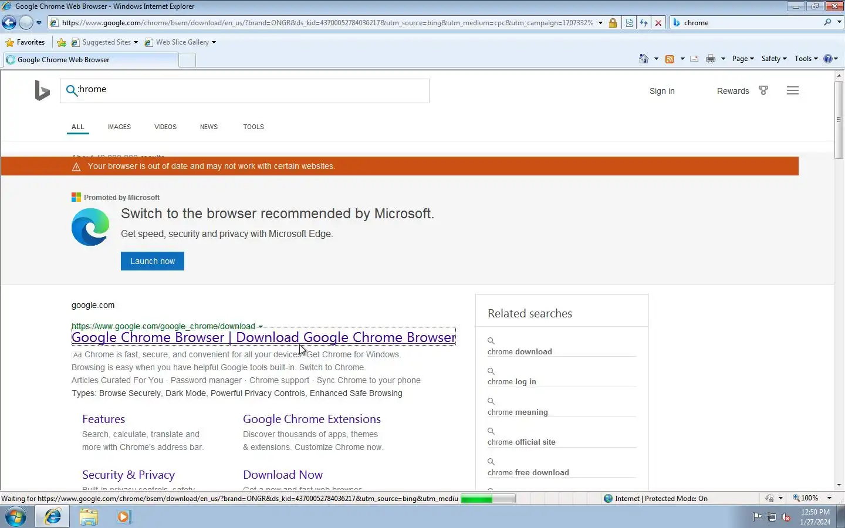Screen dimensions: 845x528
Task: Click related search chrome free download
Action: coord(528,472)
